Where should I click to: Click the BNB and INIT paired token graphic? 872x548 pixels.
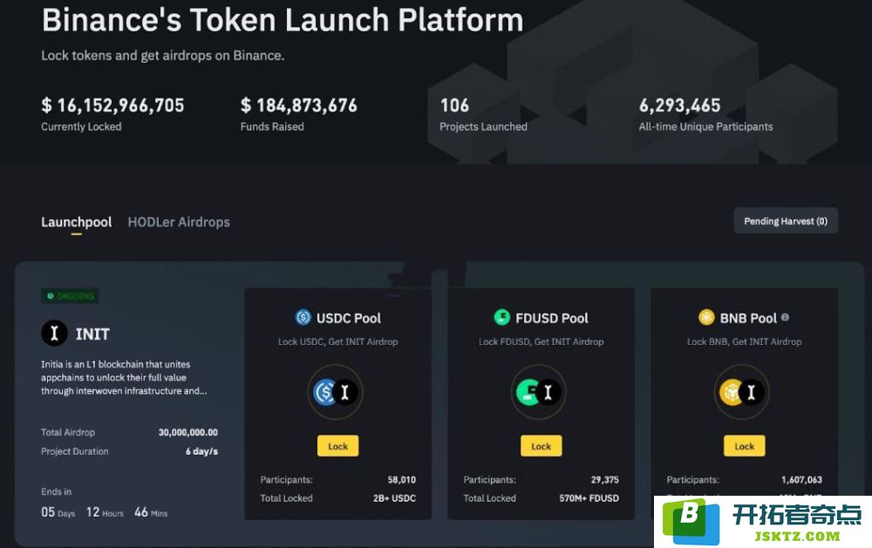tap(742, 392)
